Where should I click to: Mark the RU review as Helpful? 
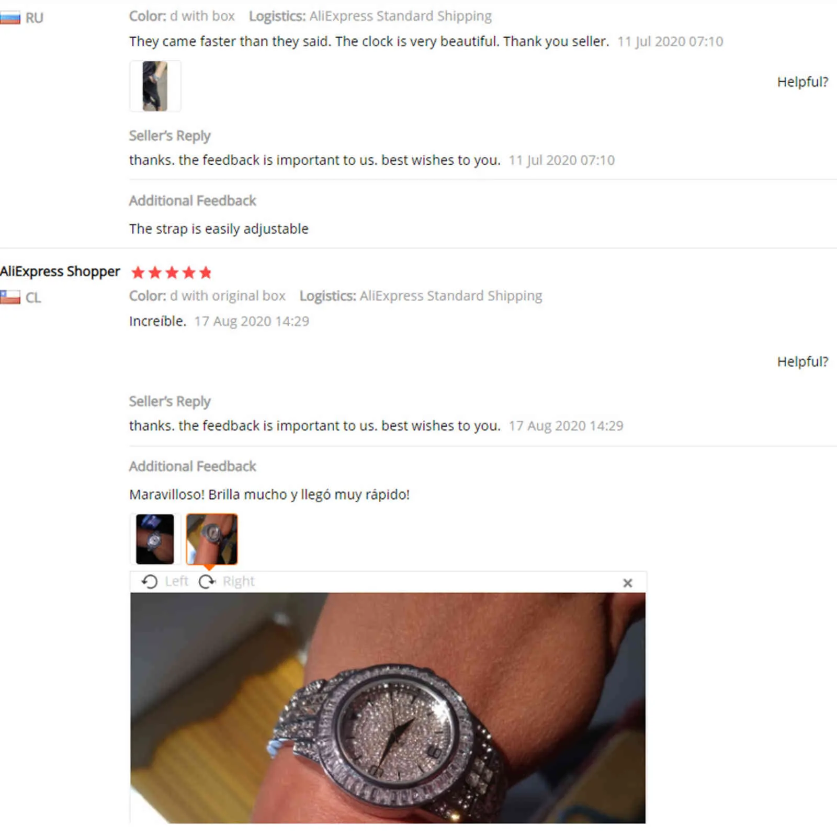802,82
